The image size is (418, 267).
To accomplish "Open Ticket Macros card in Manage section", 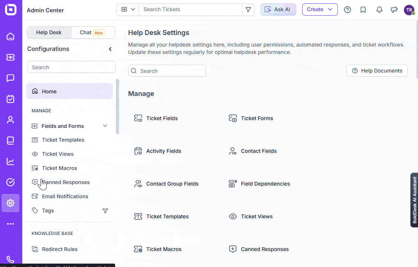I will (x=157, y=250).
